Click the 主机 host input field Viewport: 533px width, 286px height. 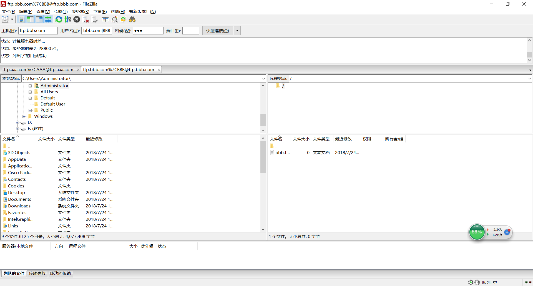tap(38, 31)
